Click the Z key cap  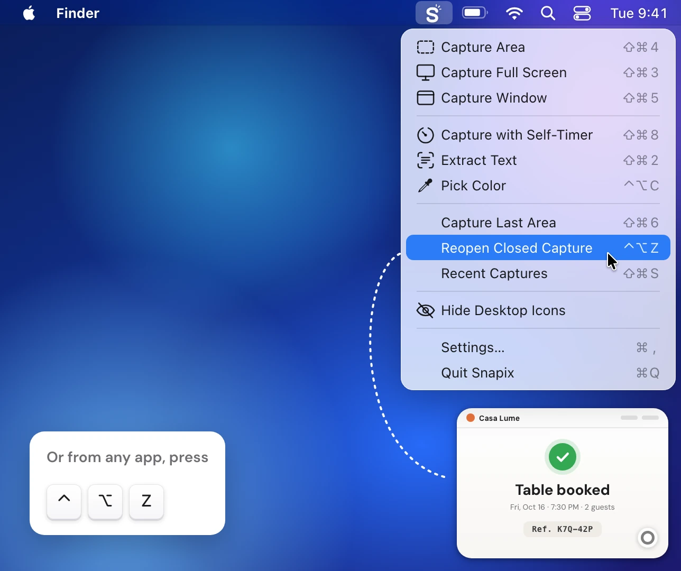coord(146,501)
